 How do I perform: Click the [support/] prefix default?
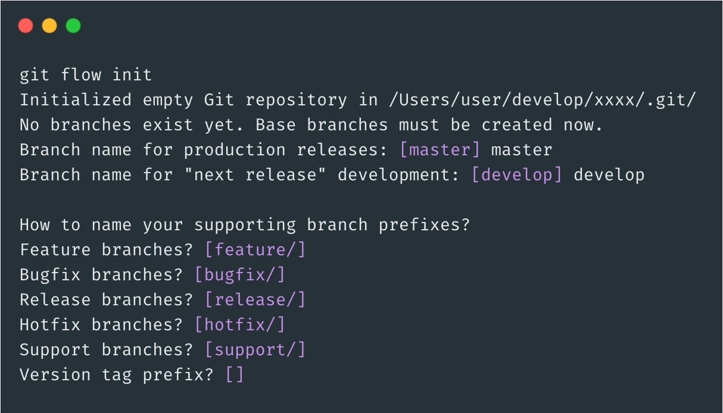tap(255, 350)
